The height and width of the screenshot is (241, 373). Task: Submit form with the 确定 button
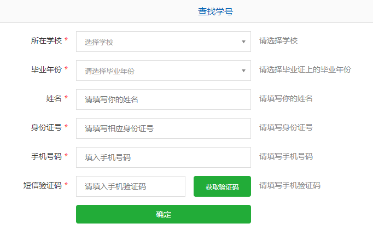(x=163, y=214)
